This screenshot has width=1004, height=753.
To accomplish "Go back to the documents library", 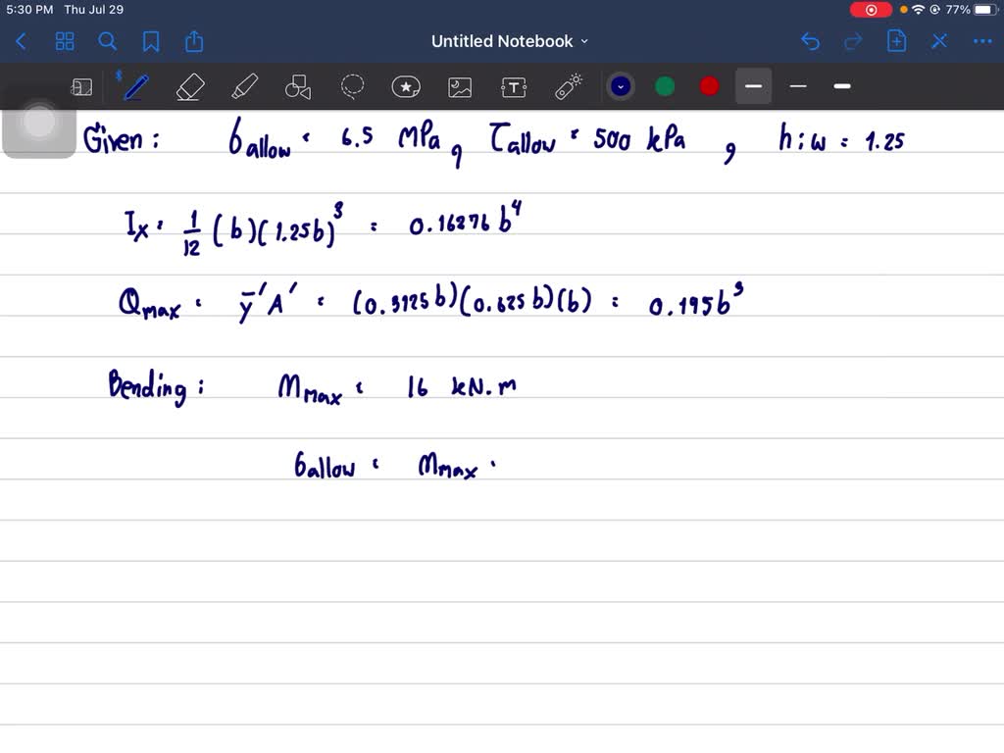I will [21, 41].
